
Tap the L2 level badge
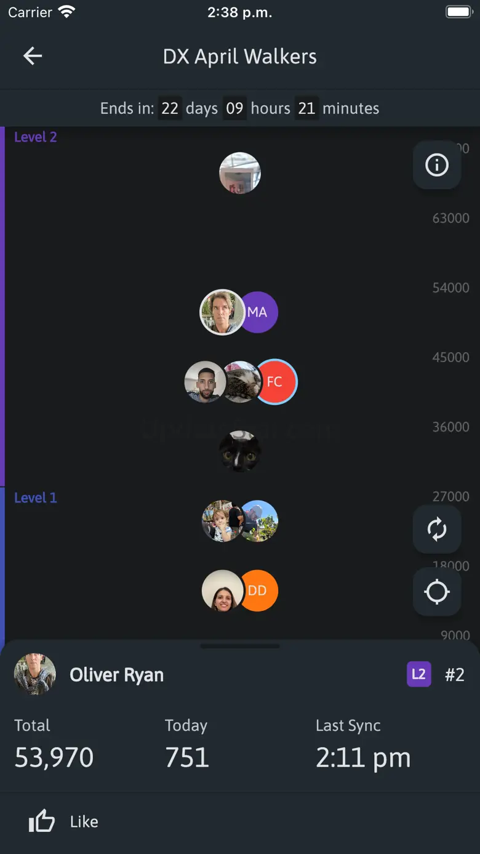pos(419,674)
